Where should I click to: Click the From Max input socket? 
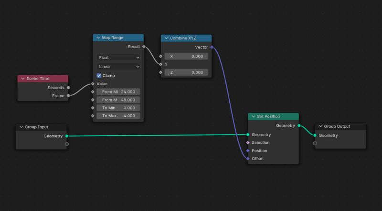click(93, 100)
